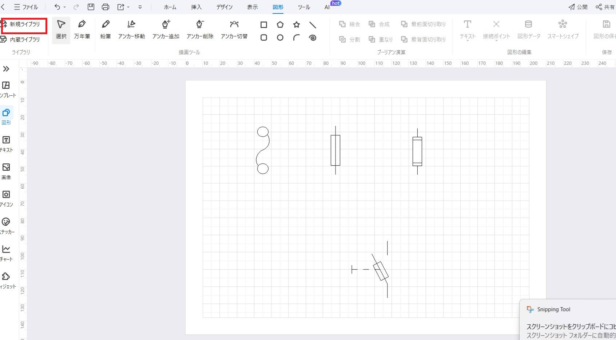Screen dimensions: 616x340
Task: Activate the アンカー移動 tool
Action: pos(131,30)
